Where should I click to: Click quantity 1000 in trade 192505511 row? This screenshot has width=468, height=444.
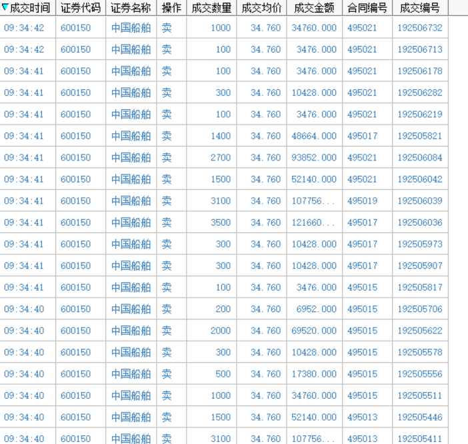point(221,395)
